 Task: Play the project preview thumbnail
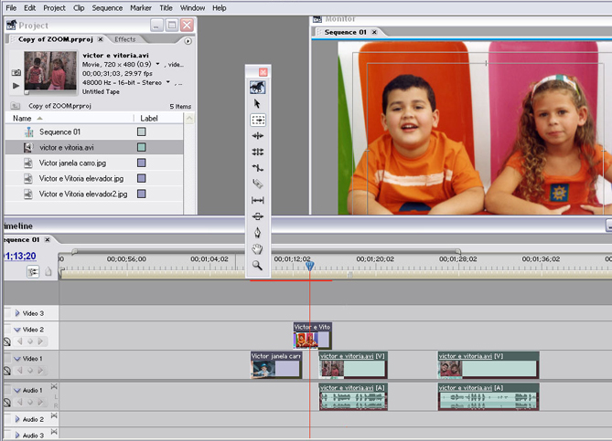pos(16,85)
